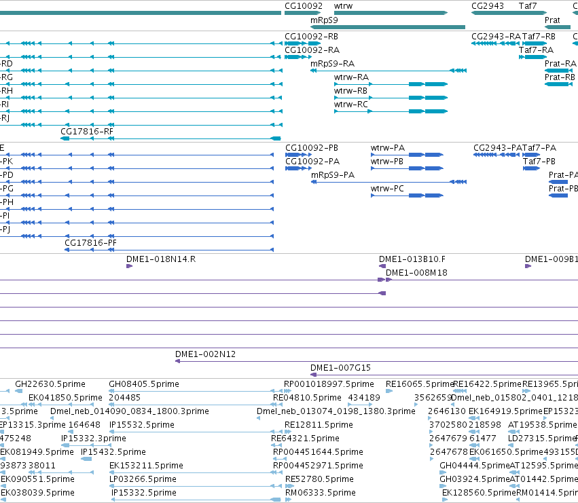This screenshot has width=578, height=503.
Task: Click the feature label 204485
Action: [x=124, y=398]
